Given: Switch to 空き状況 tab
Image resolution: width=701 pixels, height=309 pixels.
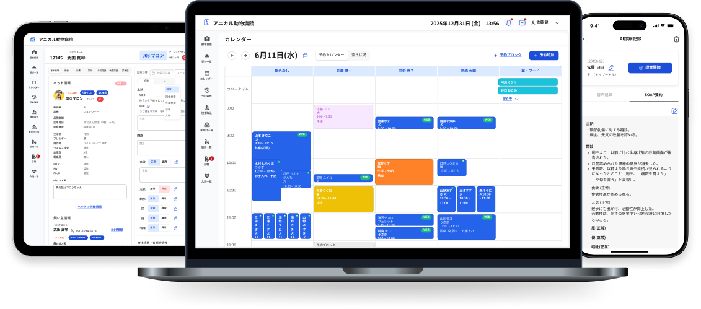Looking at the screenshot, I should [x=358, y=55].
